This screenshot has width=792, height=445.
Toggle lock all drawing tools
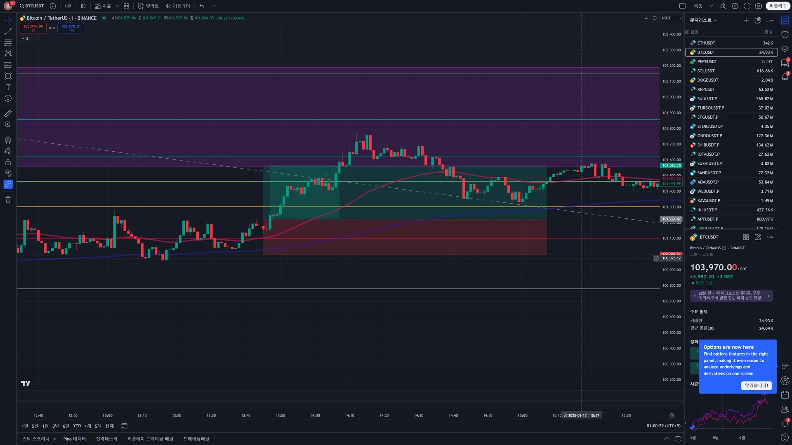(8, 162)
